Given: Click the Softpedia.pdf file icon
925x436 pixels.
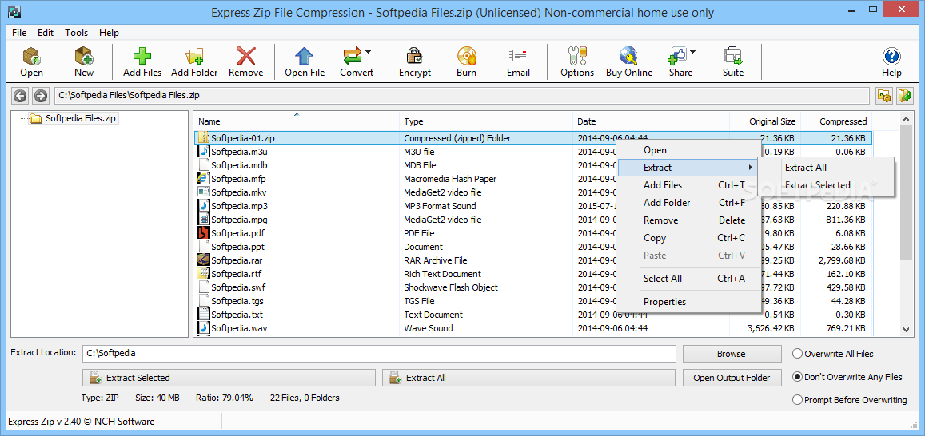Looking at the screenshot, I should click(x=204, y=232).
